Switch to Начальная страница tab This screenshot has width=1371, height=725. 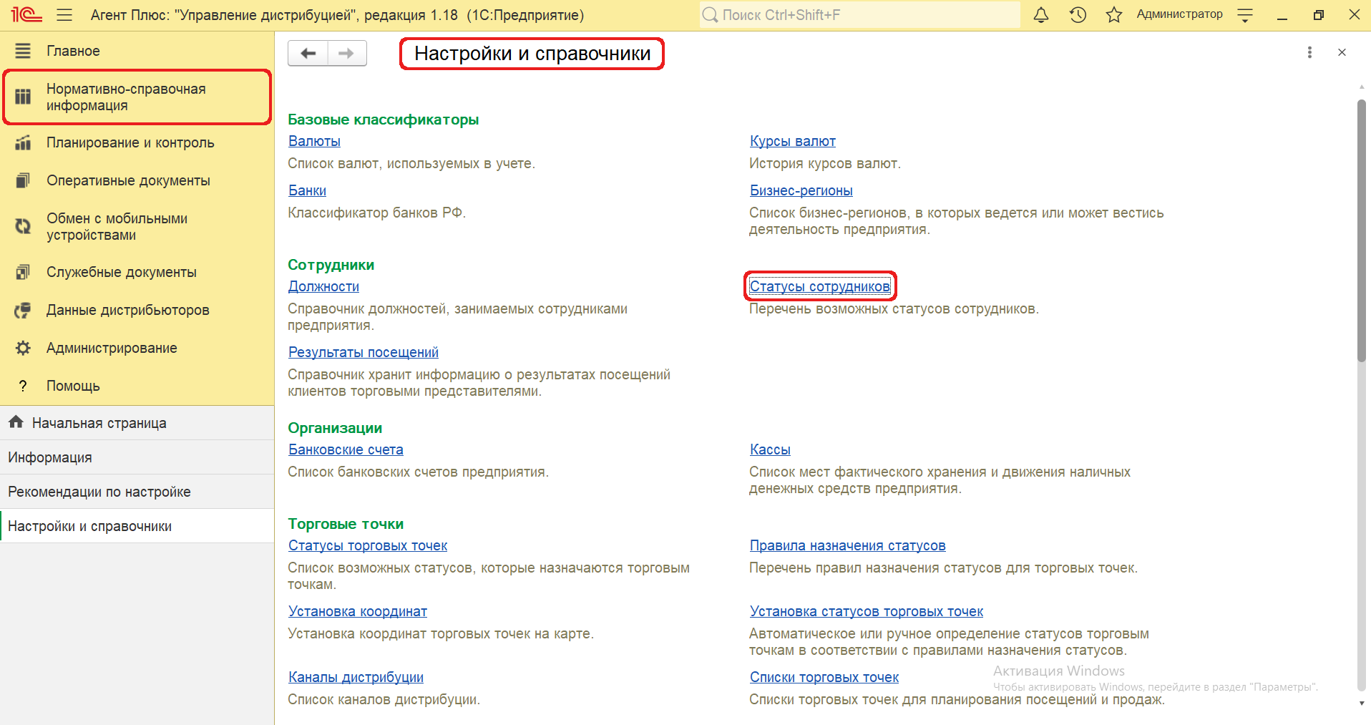(x=137, y=423)
